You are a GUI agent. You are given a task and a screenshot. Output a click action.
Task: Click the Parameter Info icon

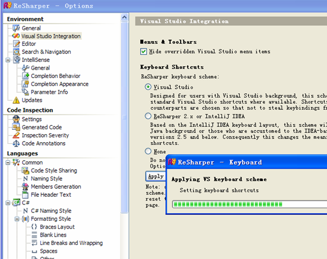tap(25, 92)
